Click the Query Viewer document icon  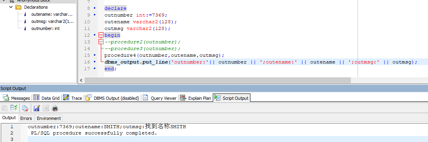click(x=146, y=98)
